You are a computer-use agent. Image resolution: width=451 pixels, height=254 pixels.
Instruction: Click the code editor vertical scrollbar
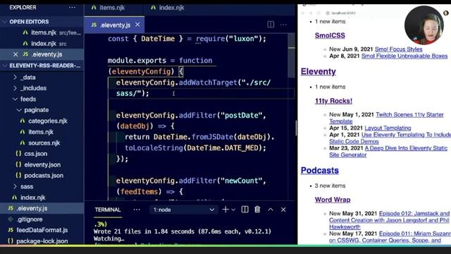point(291,56)
